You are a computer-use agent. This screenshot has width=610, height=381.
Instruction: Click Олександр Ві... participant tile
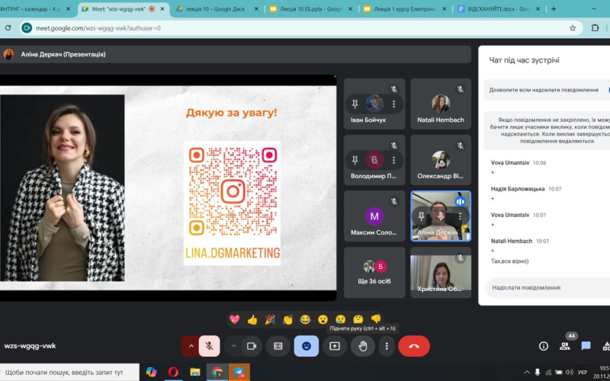(x=441, y=160)
